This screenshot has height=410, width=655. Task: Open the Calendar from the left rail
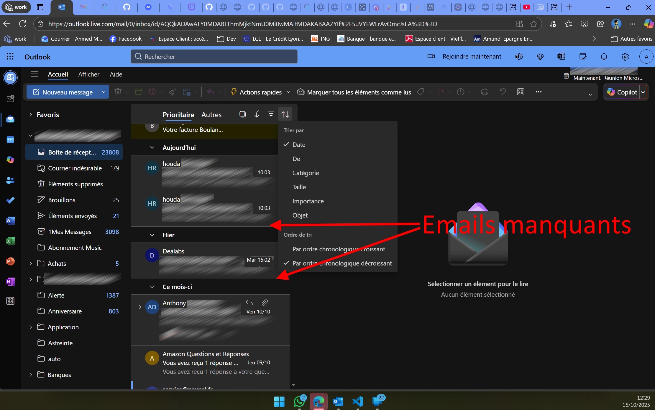(10, 140)
